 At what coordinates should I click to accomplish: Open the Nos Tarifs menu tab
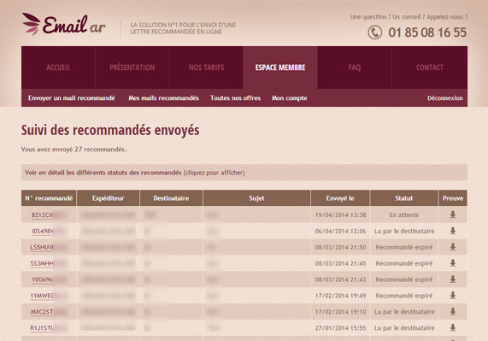[x=206, y=68]
